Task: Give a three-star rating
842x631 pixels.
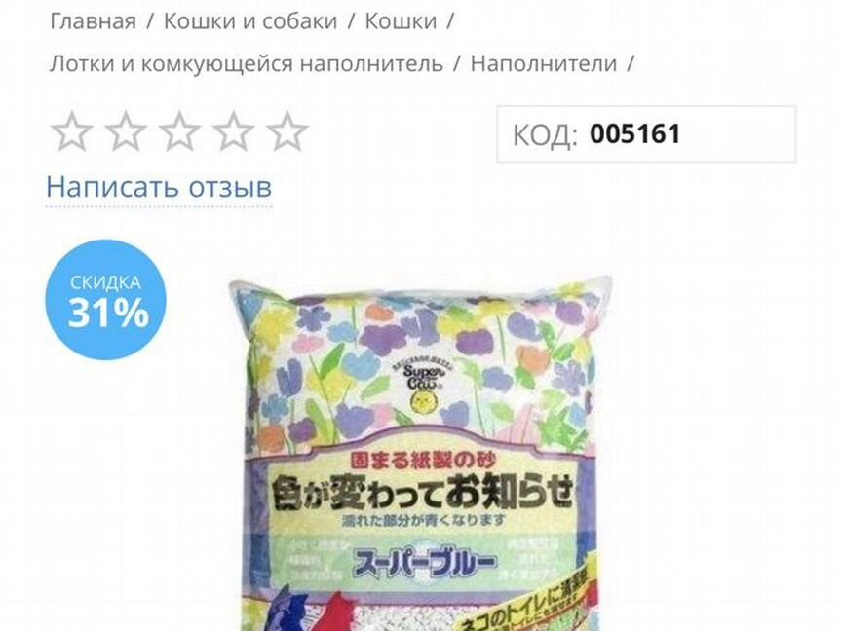Action: point(179,130)
